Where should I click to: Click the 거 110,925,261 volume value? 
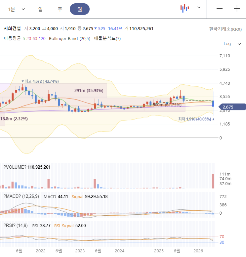tap(139, 29)
